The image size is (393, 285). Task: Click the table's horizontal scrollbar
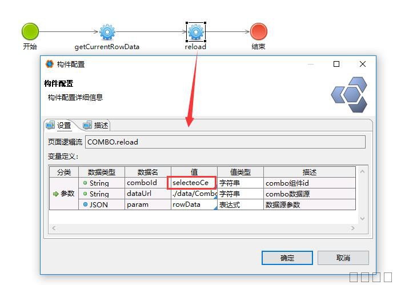(x=203, y=228)
